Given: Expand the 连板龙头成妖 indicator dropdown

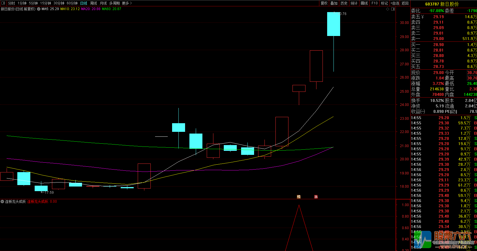Looking at the screenshot, I should tap(2, 201).
